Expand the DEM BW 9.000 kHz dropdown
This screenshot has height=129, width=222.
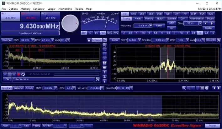tap(168, 40)
